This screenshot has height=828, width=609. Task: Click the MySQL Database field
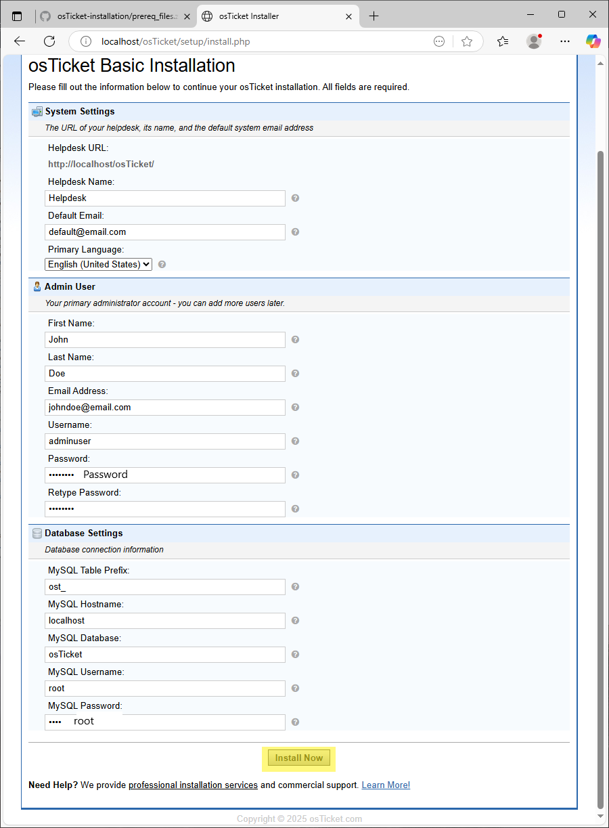(x=165, y=655)
